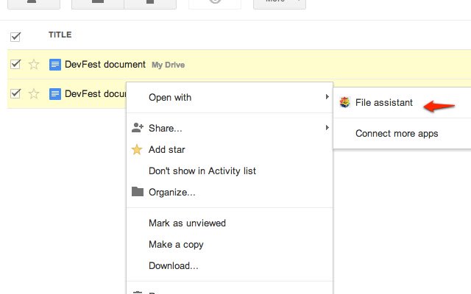Open the DevFest document labeled My Drive
471x294 pixels.
105,65
